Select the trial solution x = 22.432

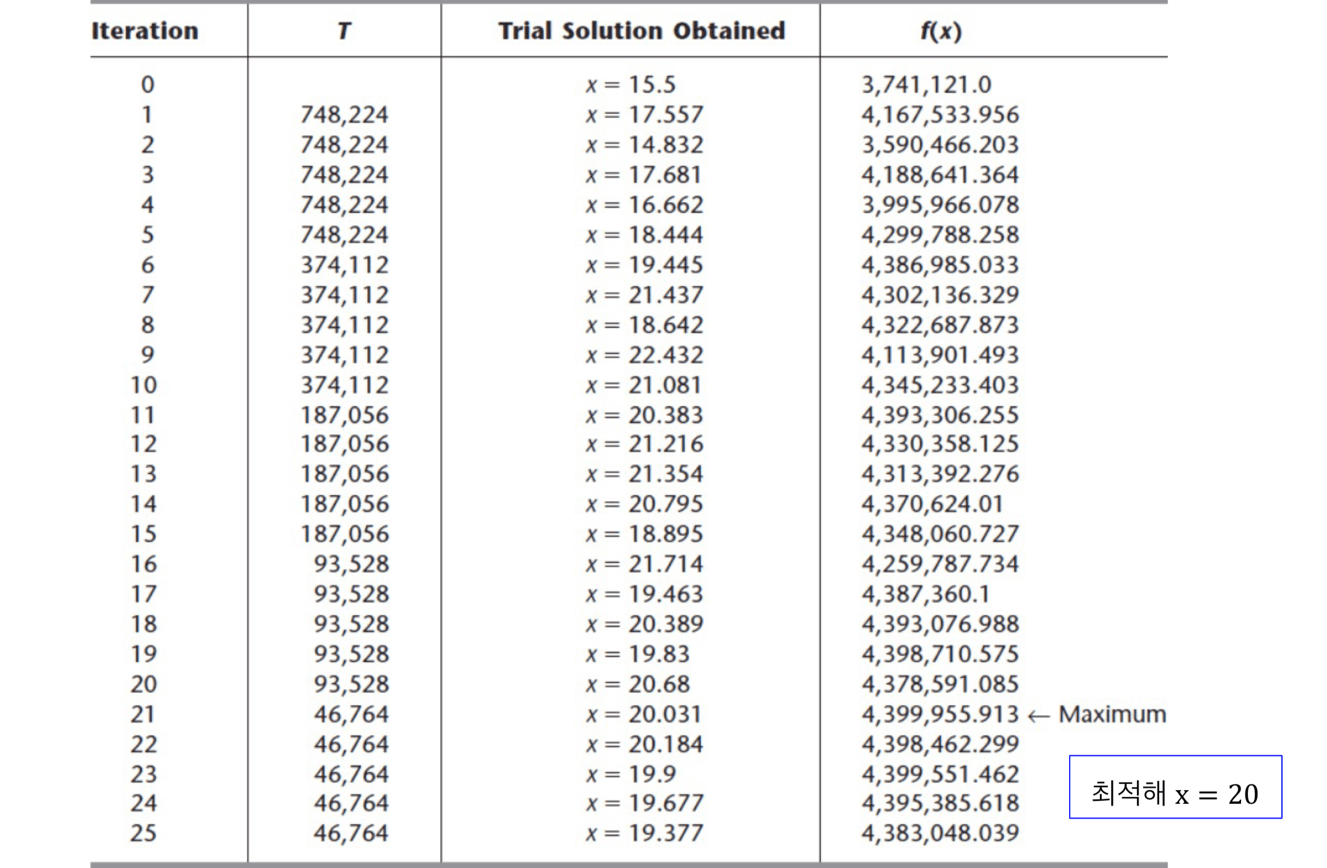pyautogui.click(x=644, y=355)
